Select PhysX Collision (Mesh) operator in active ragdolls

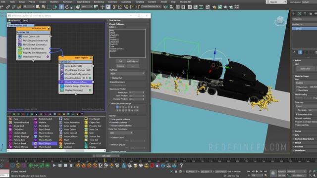pos(76,82)
